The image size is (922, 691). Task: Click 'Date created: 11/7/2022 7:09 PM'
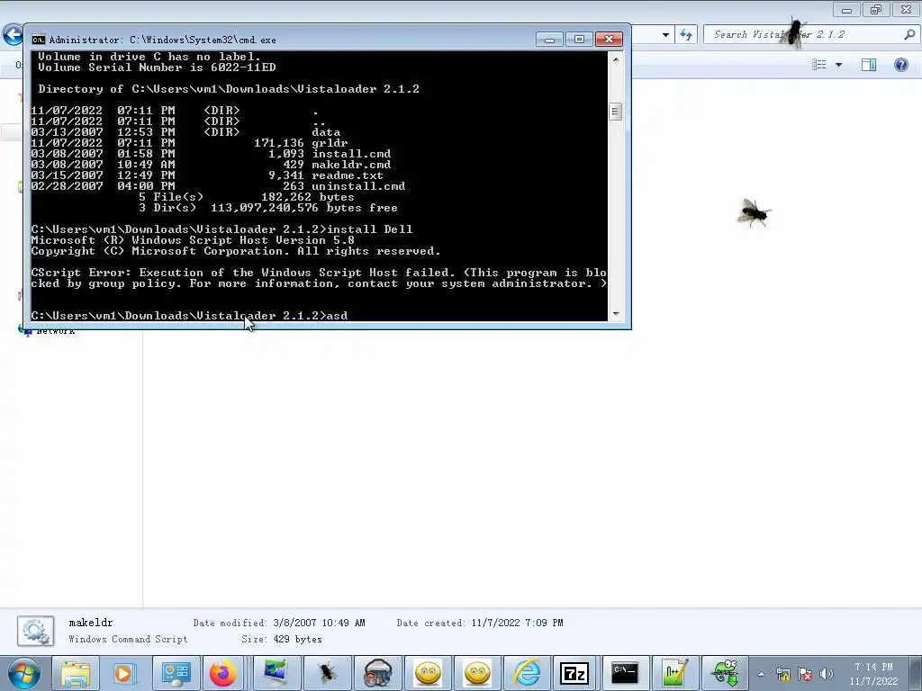coord(480,623)
